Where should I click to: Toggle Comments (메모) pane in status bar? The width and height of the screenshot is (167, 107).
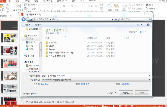(x=105, y=106)
